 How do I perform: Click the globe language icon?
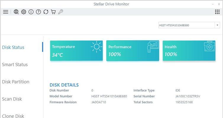coord(16,12)
